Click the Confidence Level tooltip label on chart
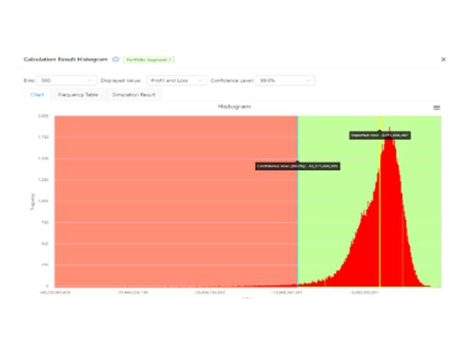Viewport: 468px width, 351px height. (297, 166)
